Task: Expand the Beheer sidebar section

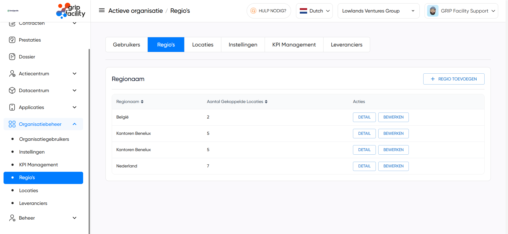Action: 74,218
